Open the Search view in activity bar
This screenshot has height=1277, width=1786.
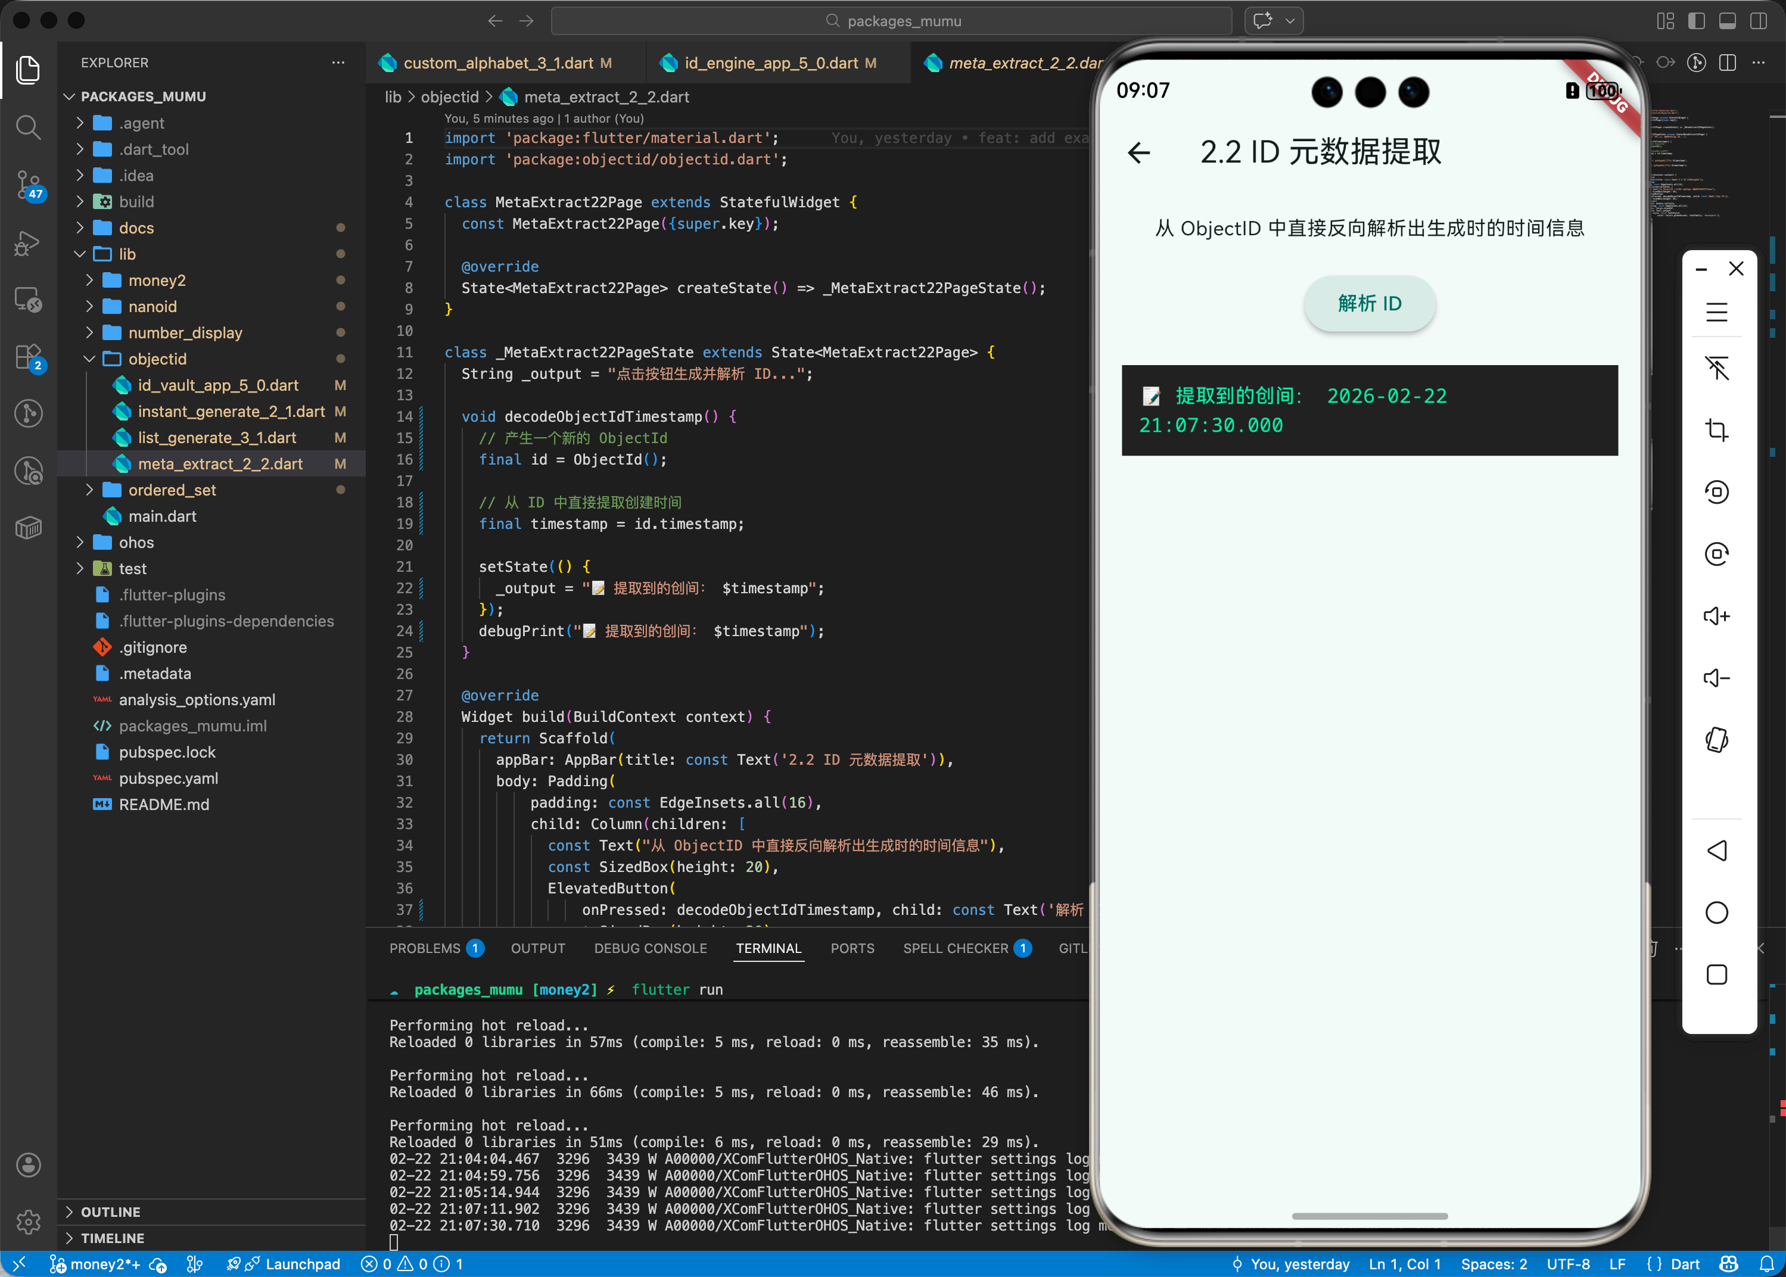coord(29,127)
